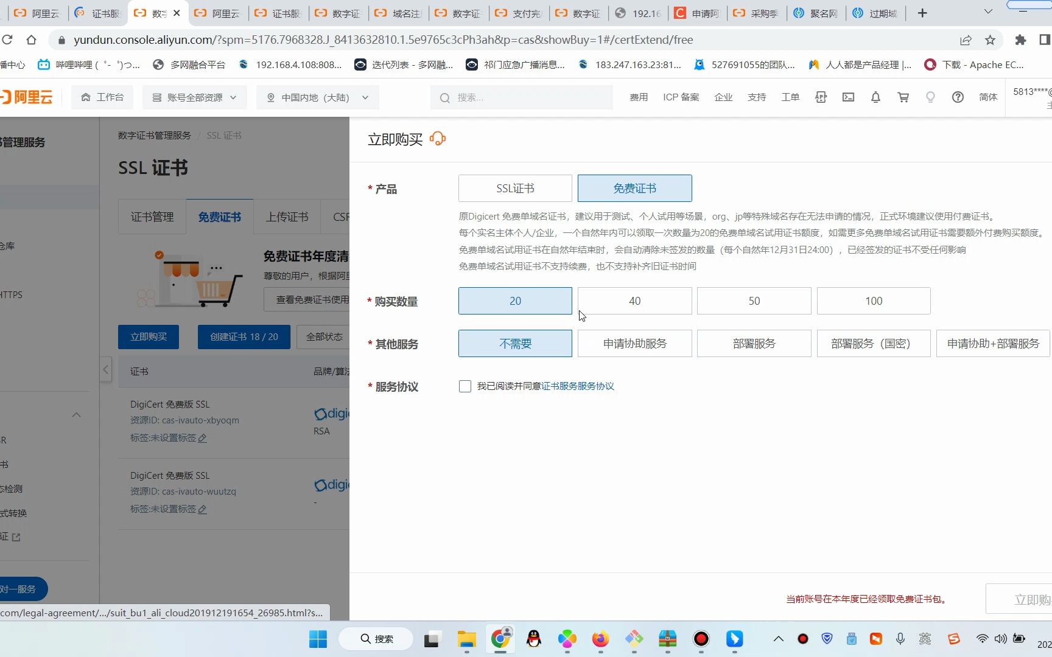Click the Aliyun console search field

click(x=522, y=97)
